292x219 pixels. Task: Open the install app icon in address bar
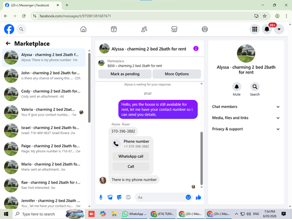256,16
